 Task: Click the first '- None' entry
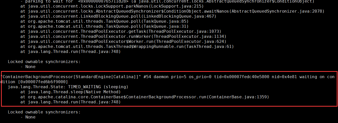[30, 67]
